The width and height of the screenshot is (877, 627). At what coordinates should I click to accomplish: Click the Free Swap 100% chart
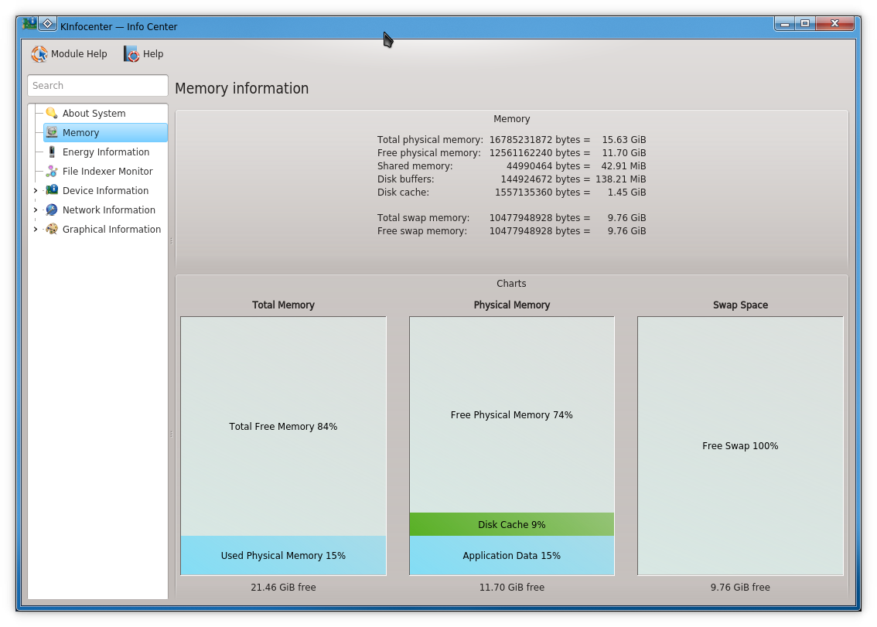[740, 446]
